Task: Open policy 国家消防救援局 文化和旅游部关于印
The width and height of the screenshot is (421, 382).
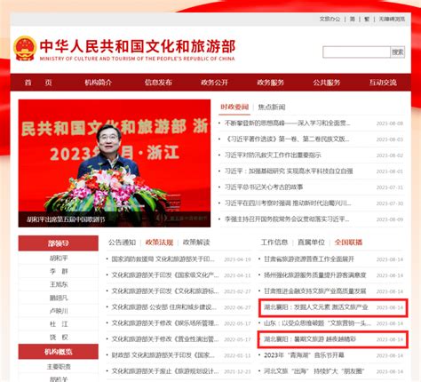Action: coord(163,259)
